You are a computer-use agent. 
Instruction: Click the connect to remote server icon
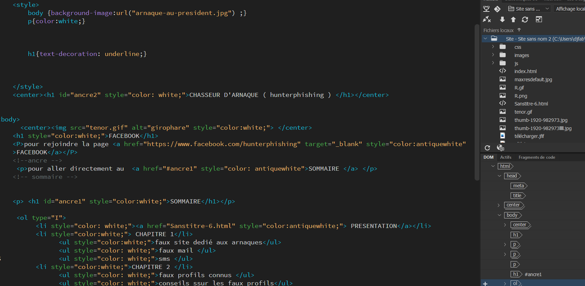click(x=487, y=9)
